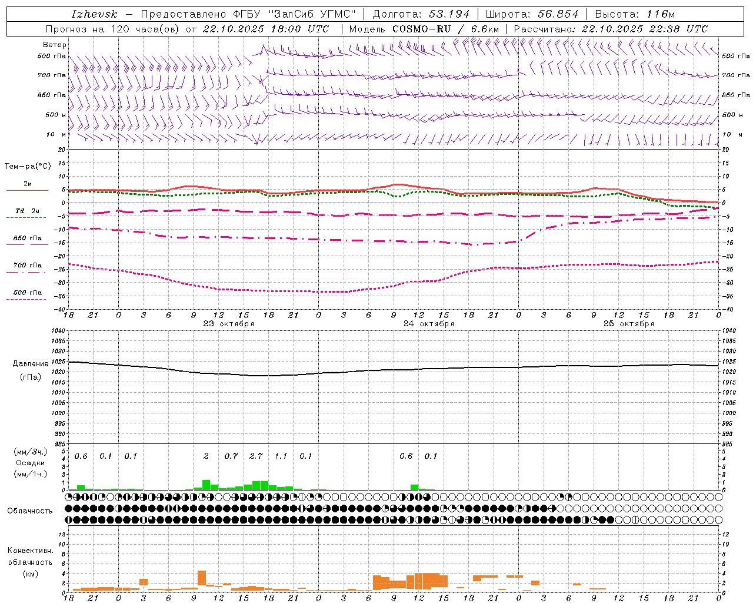The width and height of the screenshot is (753, 603).
Task: Select the 850 гПа temperature legend label
Action: coord(28,238)
